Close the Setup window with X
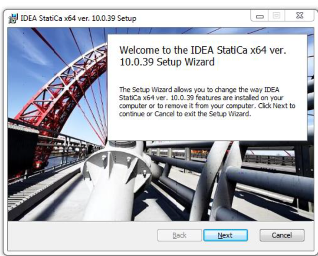318x256 pixels. pos(299,16)
